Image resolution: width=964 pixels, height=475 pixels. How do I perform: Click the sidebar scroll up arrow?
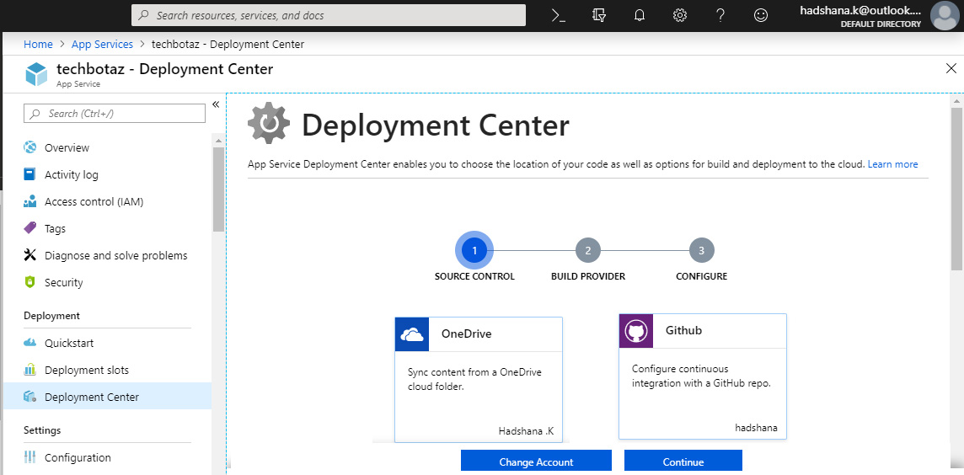pyautogui.click(x=217, y=140)
